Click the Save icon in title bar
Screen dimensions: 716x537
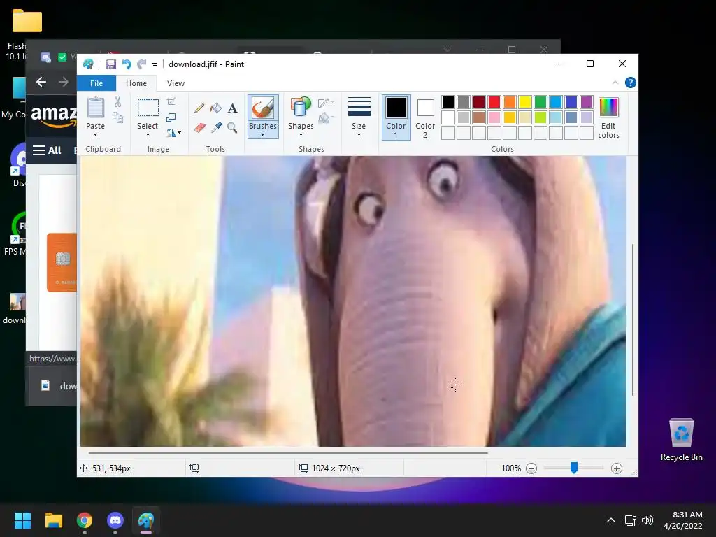tap(111, 64)
